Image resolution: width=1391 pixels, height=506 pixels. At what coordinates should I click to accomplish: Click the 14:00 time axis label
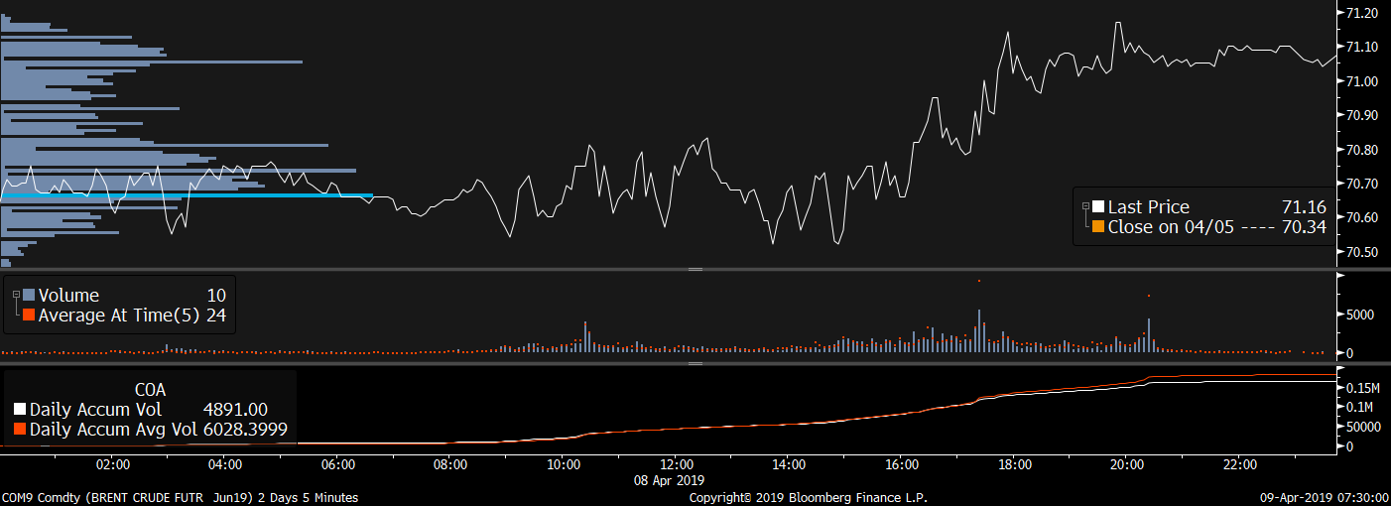[789, 465]
